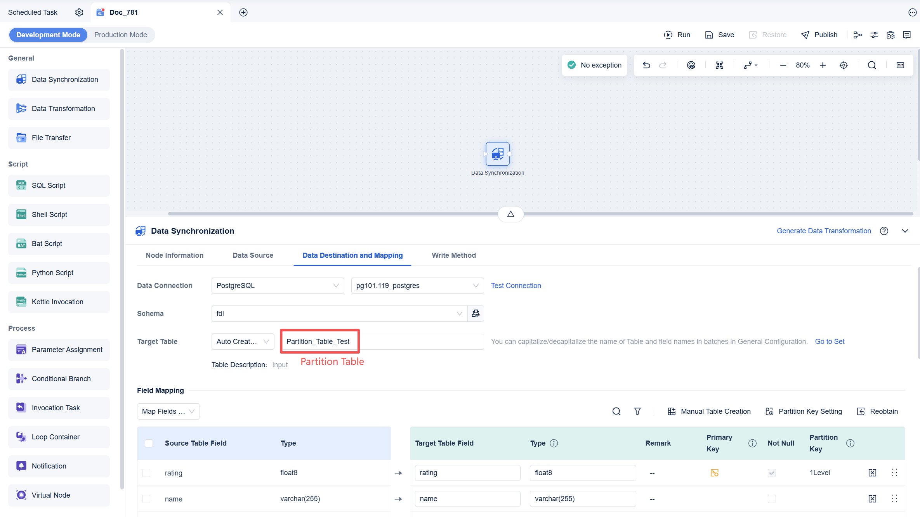Open keyboard shortcuts panel icon
Viewport: 920px width, 517px height.
point(900,65)
